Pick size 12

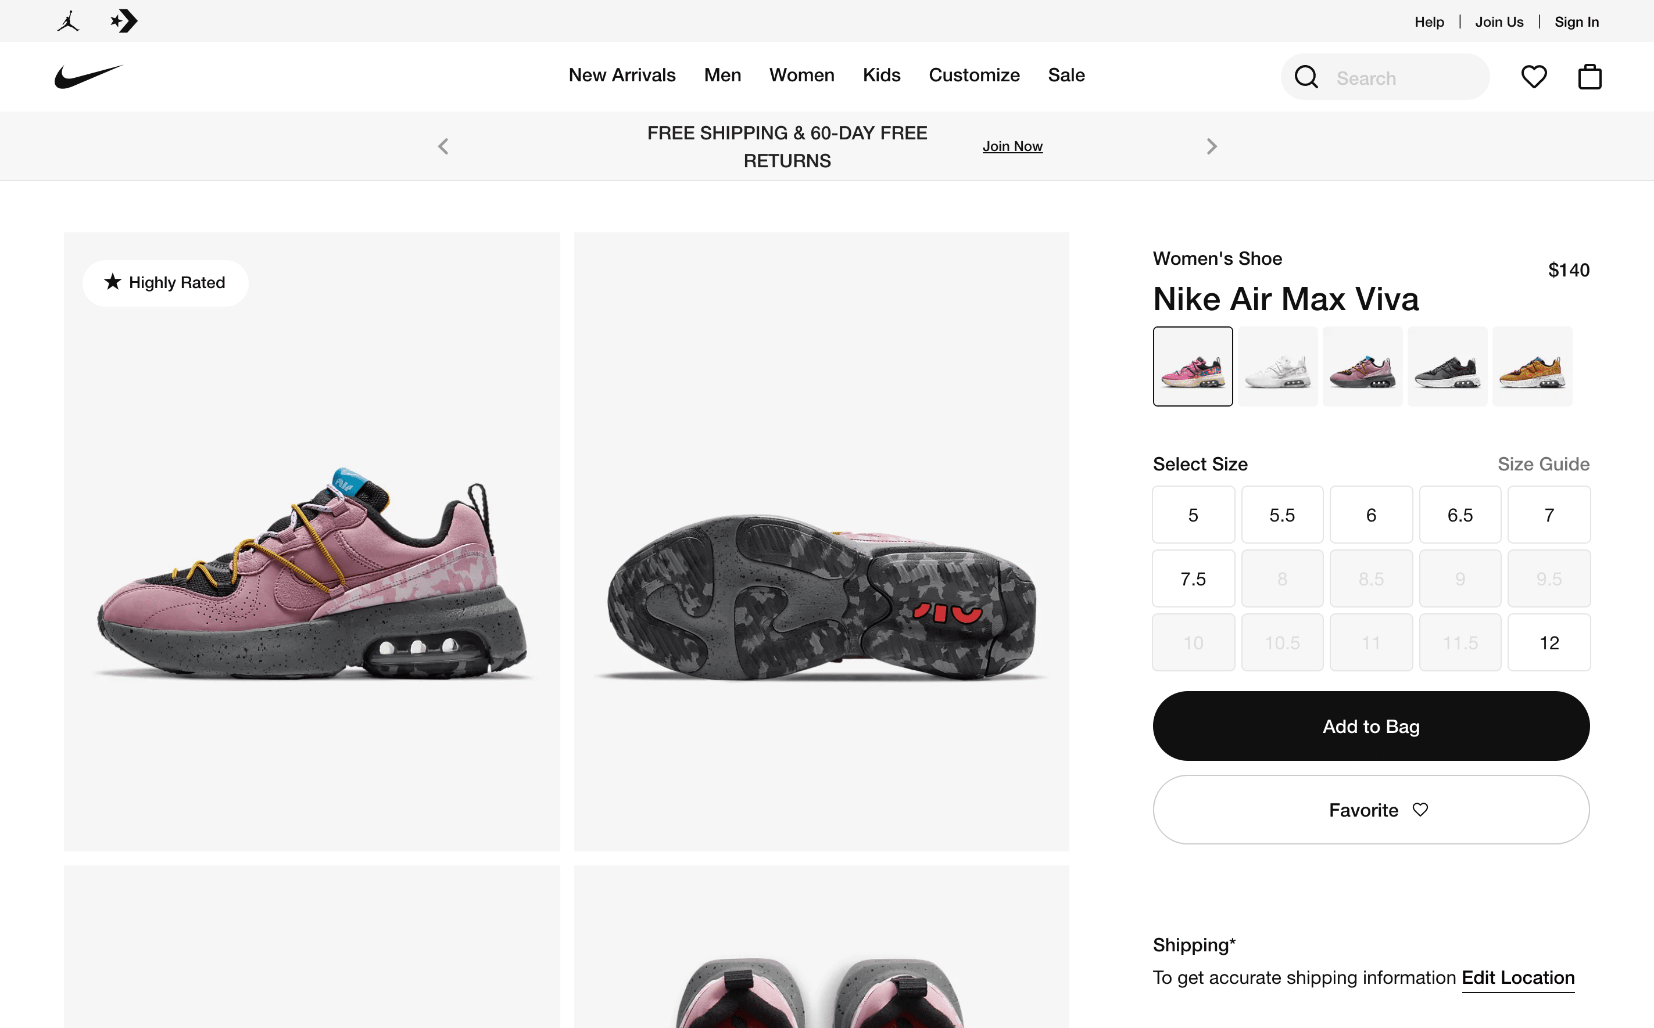[x=1549, y=642]
